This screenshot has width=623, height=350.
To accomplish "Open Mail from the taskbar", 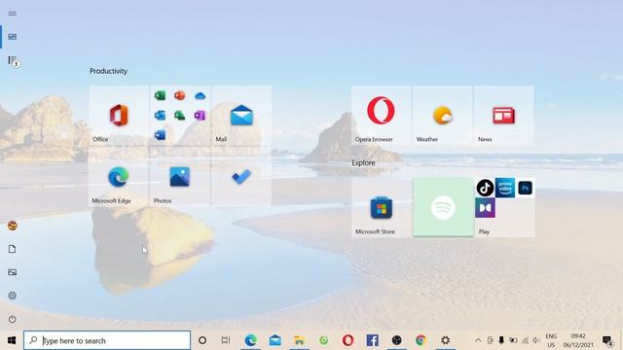I will click(x=275, y=340).
